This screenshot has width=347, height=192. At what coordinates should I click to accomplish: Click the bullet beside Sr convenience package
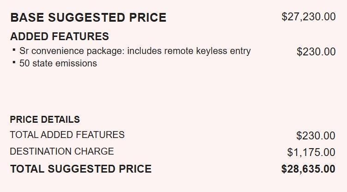(14, 49)
